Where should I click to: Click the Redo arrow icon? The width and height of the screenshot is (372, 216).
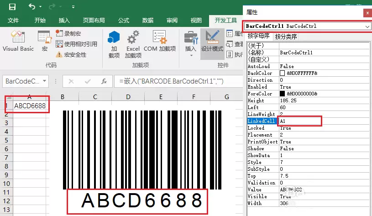[x=52, y=7]
